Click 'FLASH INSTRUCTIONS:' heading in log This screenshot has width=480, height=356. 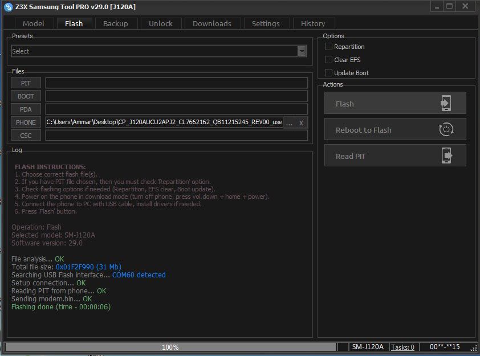point(50,167)
